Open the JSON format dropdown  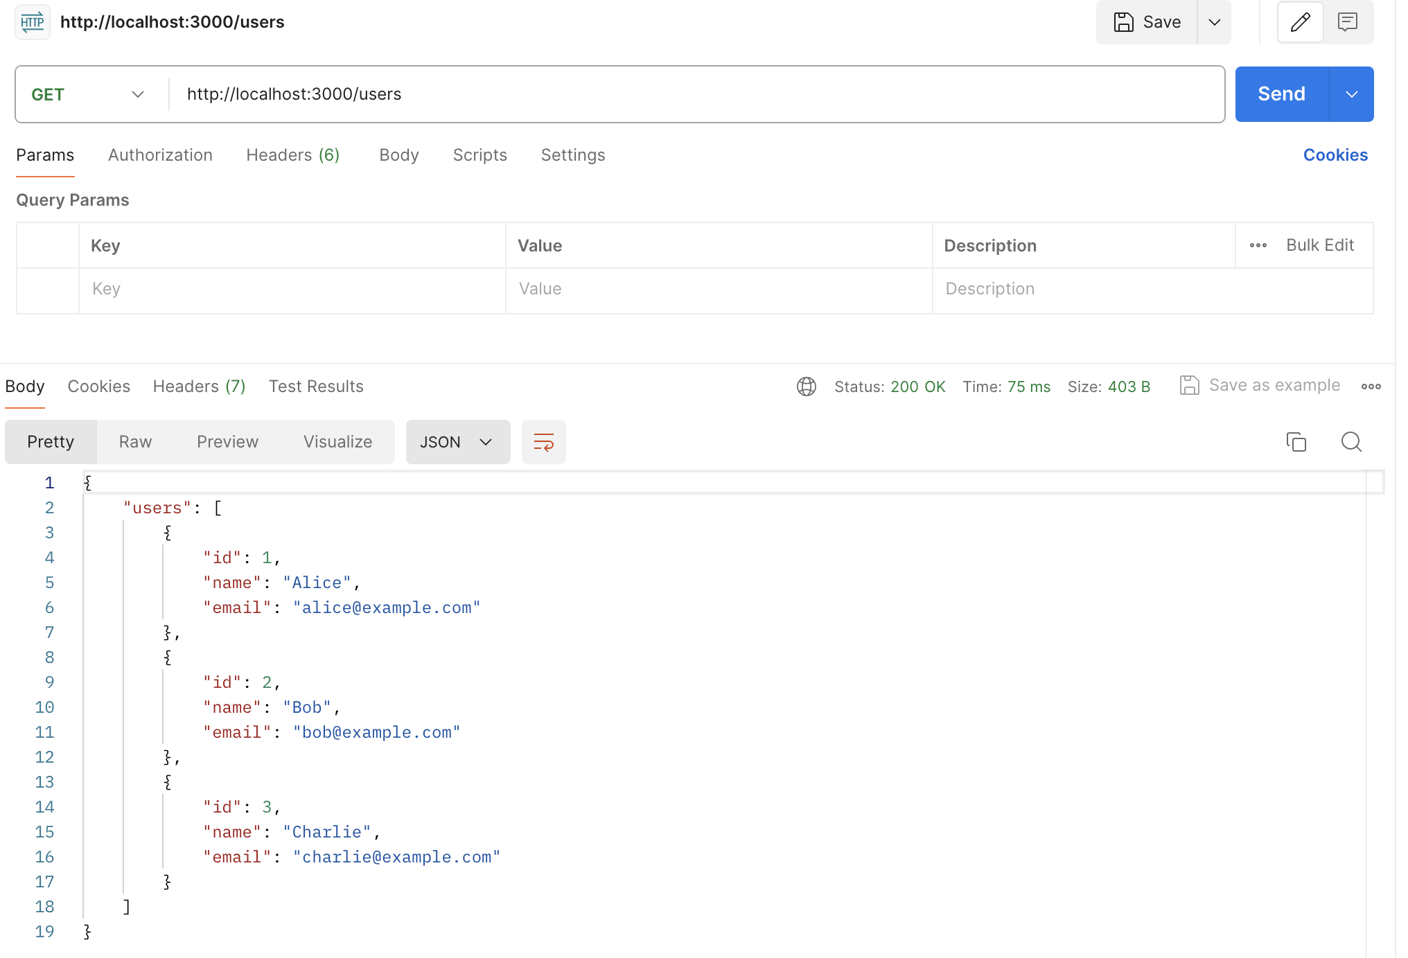[x=457, y=442]
